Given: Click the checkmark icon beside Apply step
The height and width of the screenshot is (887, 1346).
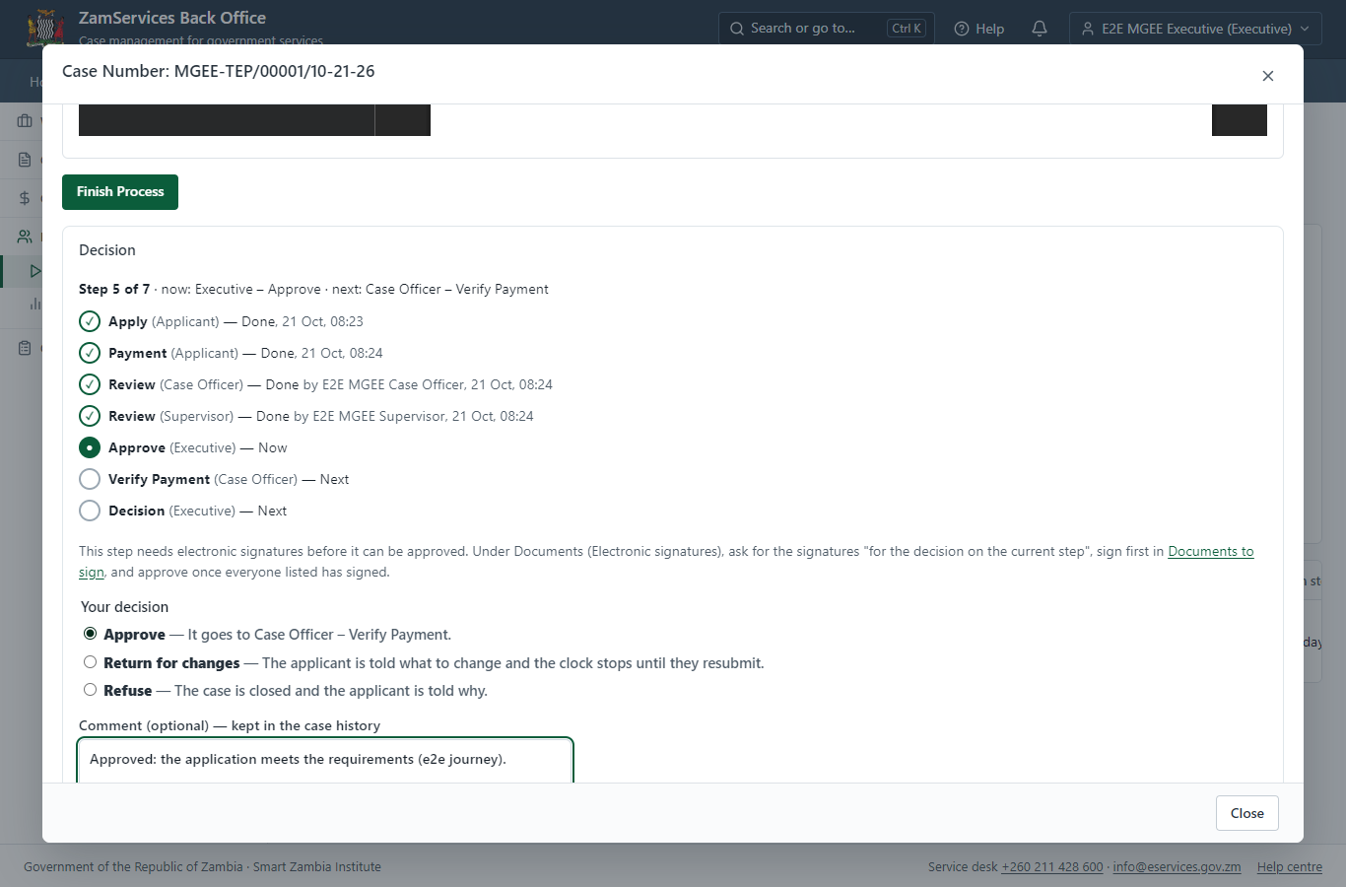Looking at the screenshot, I should pyautogui.click(x=90, y=321).
